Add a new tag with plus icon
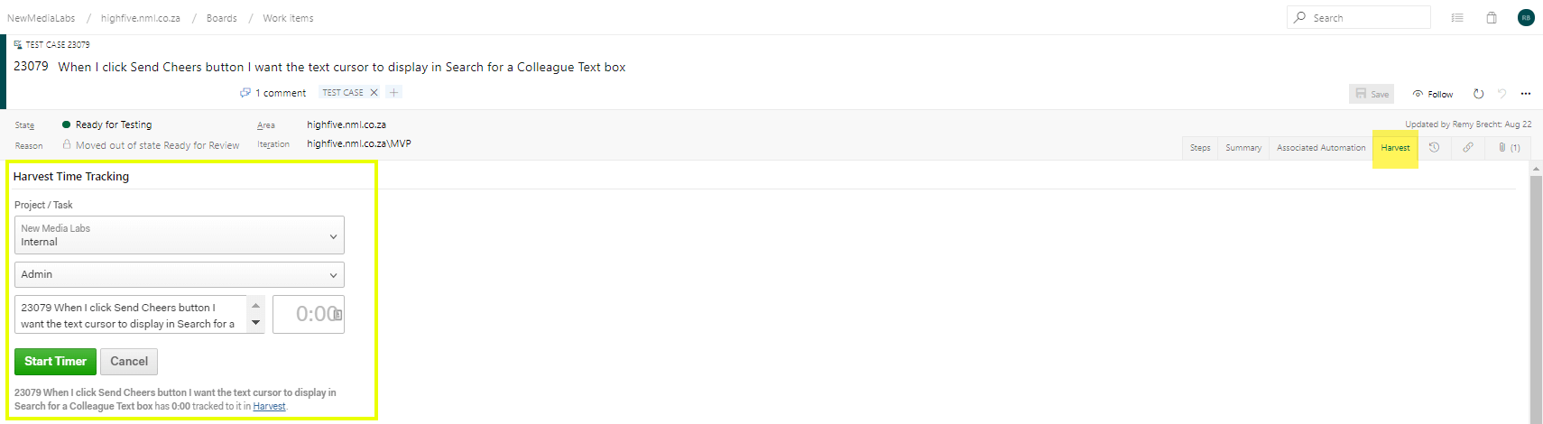The width and height of the screenshot is (1543, 424). [394, 92]
